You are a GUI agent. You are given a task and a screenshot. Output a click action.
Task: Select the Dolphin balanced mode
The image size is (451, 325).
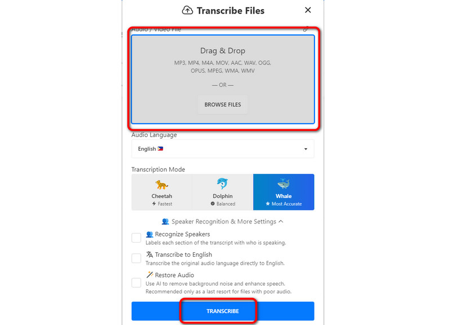point(223,192)
